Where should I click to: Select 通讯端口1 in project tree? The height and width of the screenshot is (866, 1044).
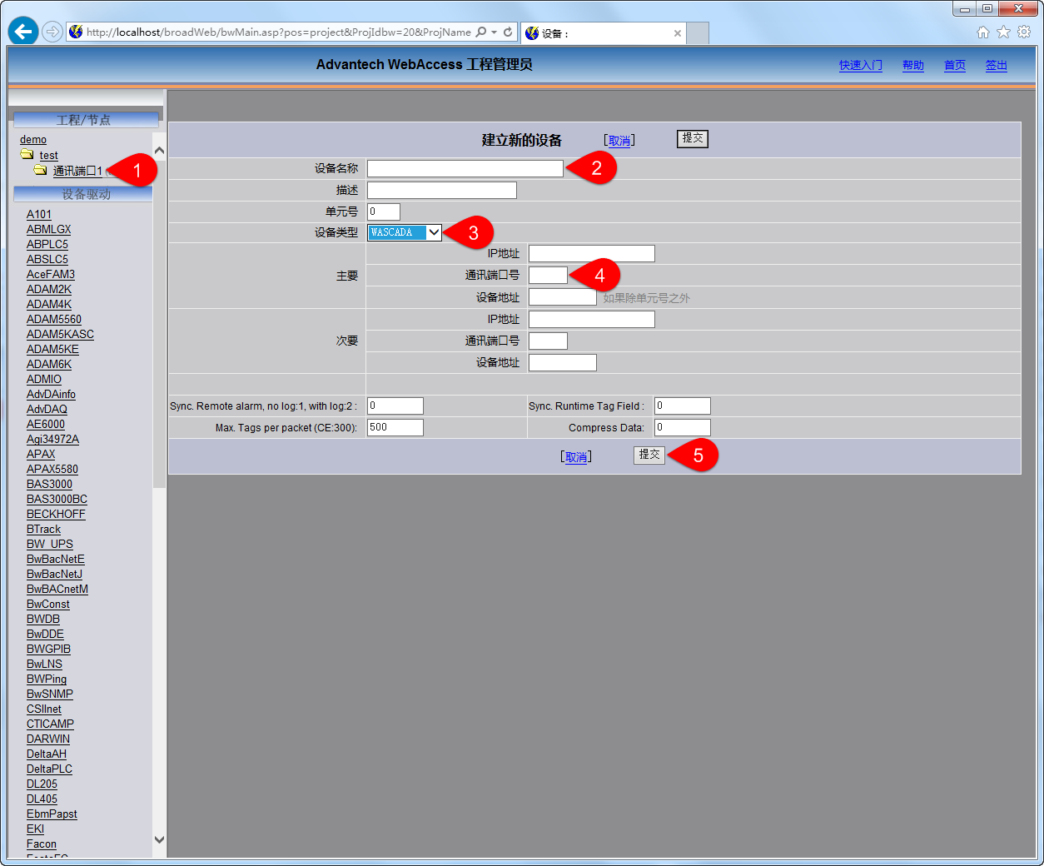pos(77,171)
